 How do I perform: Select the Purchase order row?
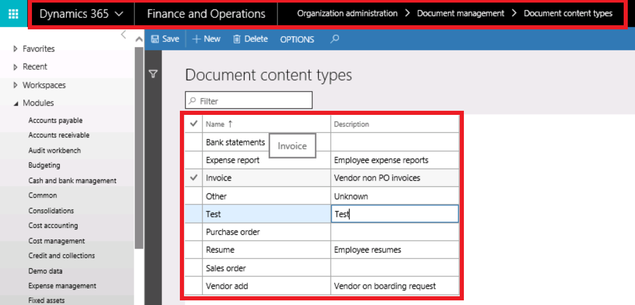coord(322,232)
